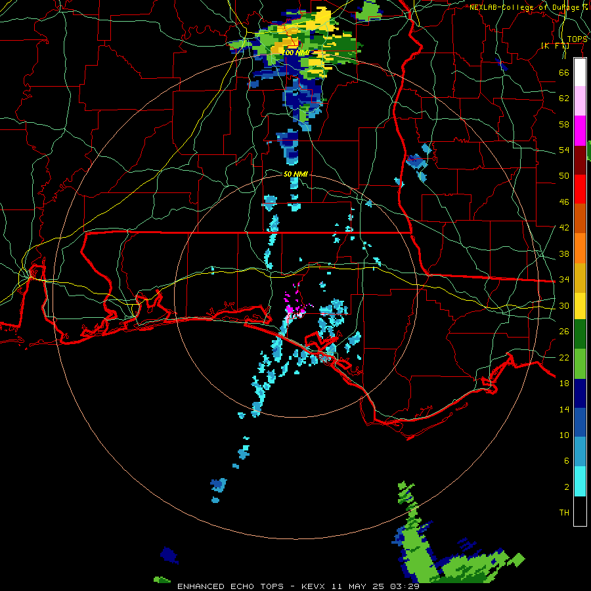Click the TOPS legend title

(x=577, y=39)
